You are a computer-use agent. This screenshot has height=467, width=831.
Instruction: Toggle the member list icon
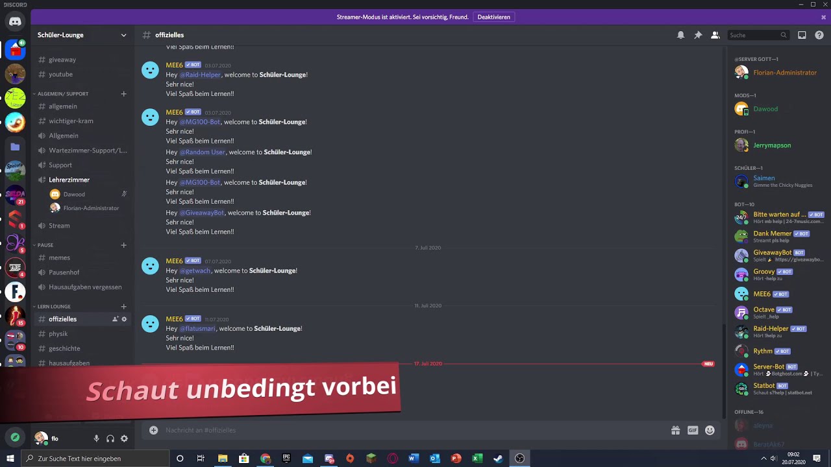coord(715,35)
